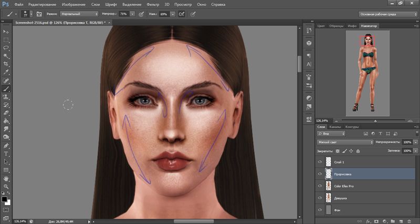This screenshot has width=420, height=224.
Task: Open the Режим blend mode dropdown
Action: [x=79, y=14]
